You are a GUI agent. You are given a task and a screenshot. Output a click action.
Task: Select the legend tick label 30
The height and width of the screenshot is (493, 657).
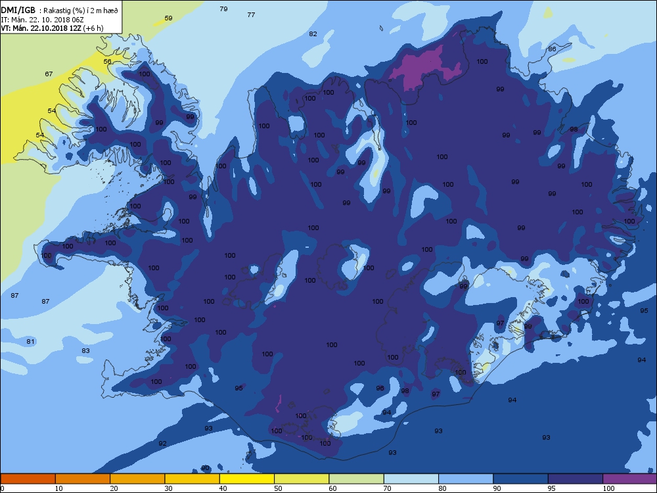pos(168,488)
